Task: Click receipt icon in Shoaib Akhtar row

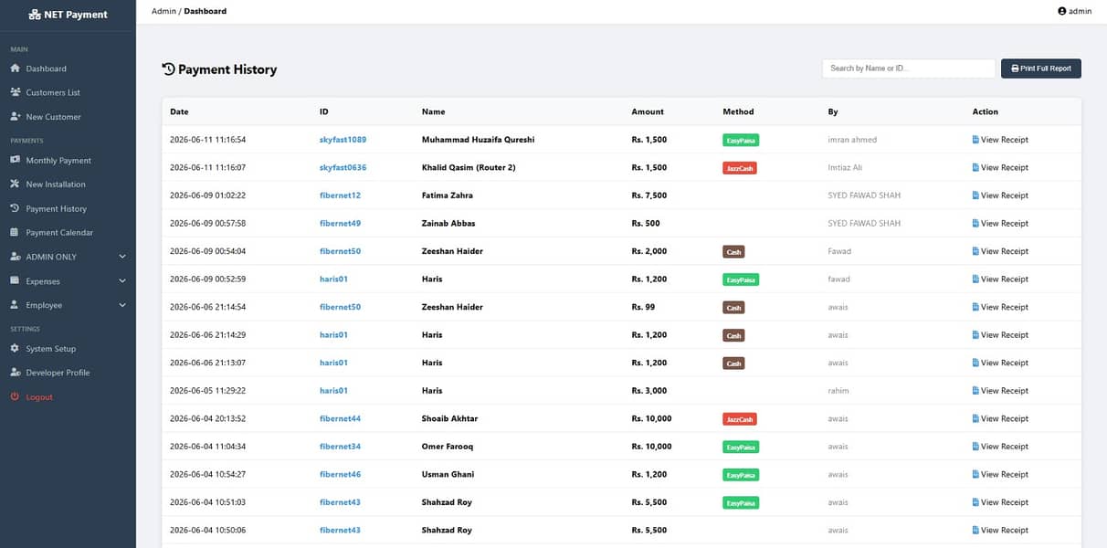Action: point(975,419)
